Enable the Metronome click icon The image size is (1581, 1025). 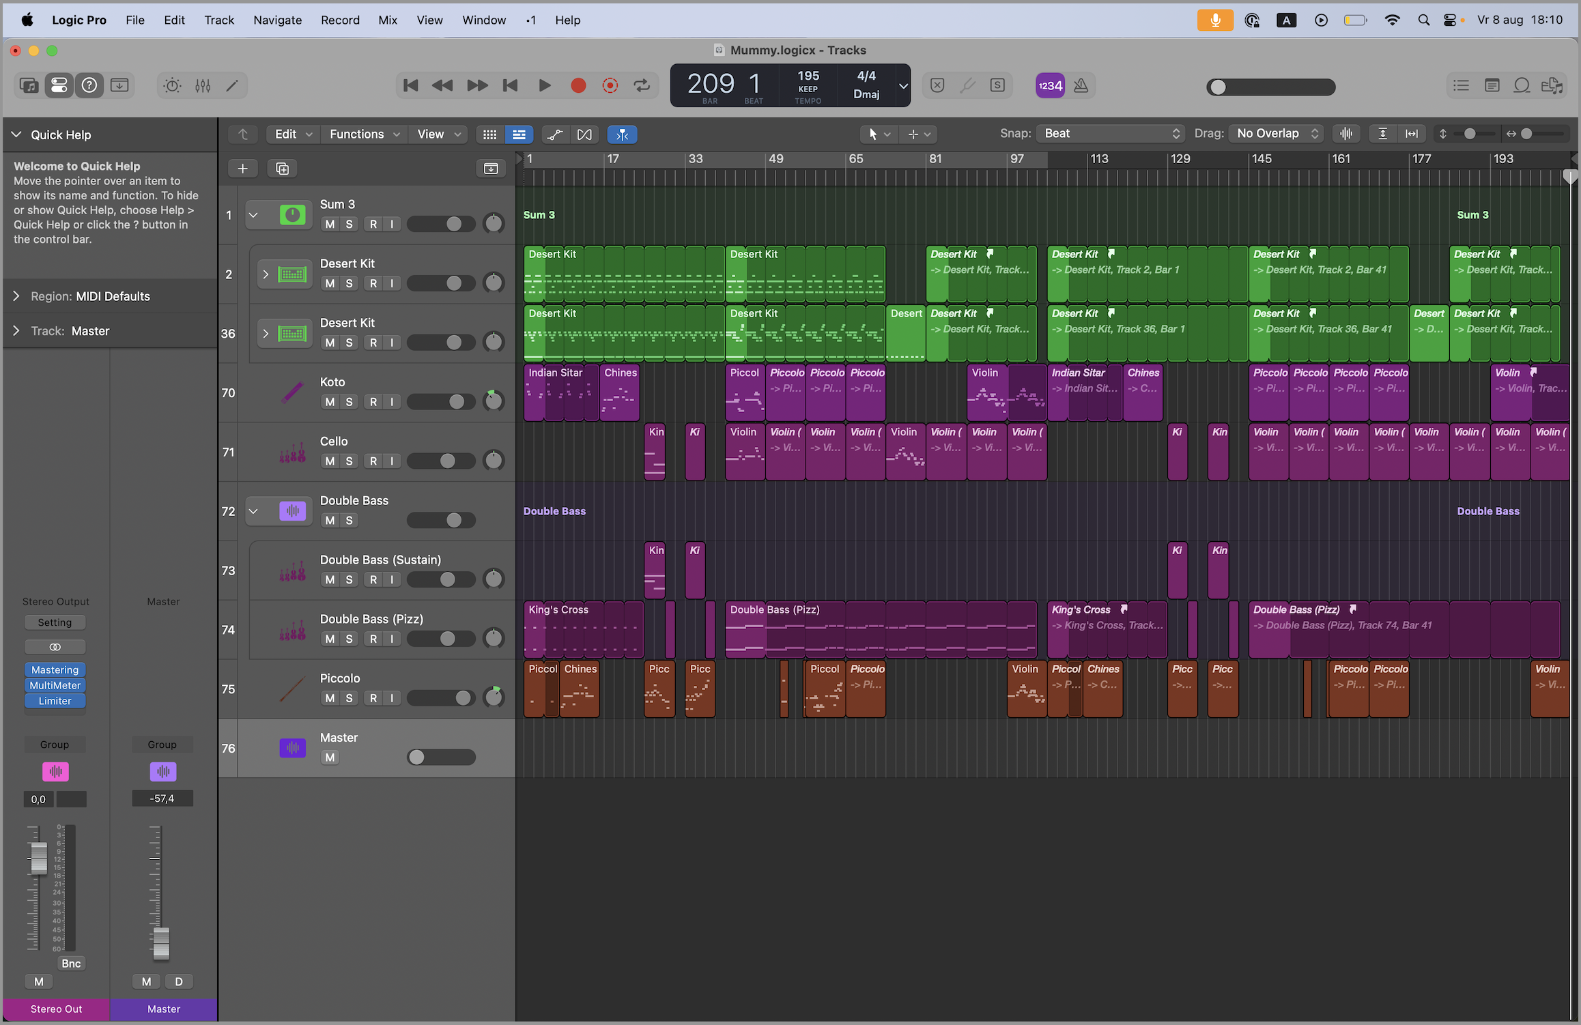(1081, 85)
